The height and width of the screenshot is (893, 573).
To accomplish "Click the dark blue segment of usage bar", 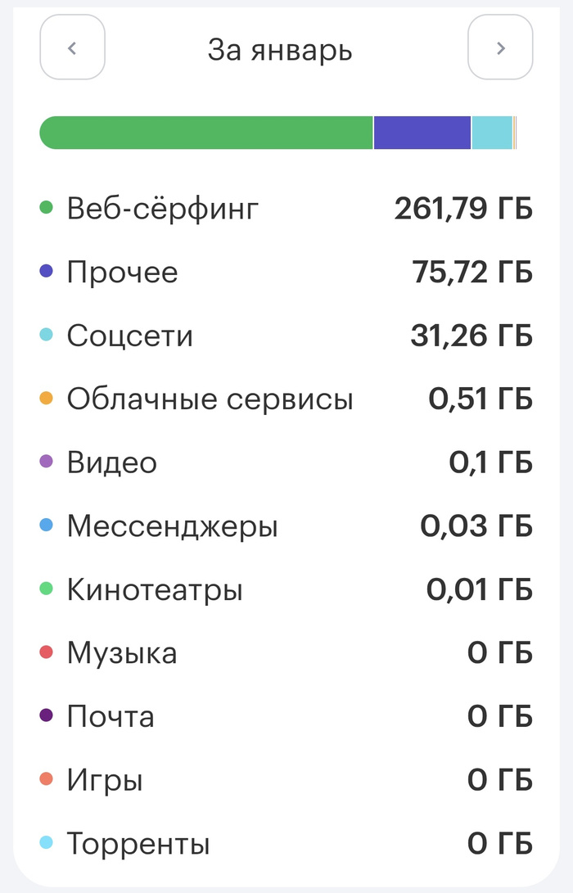I will coord(422,133).
